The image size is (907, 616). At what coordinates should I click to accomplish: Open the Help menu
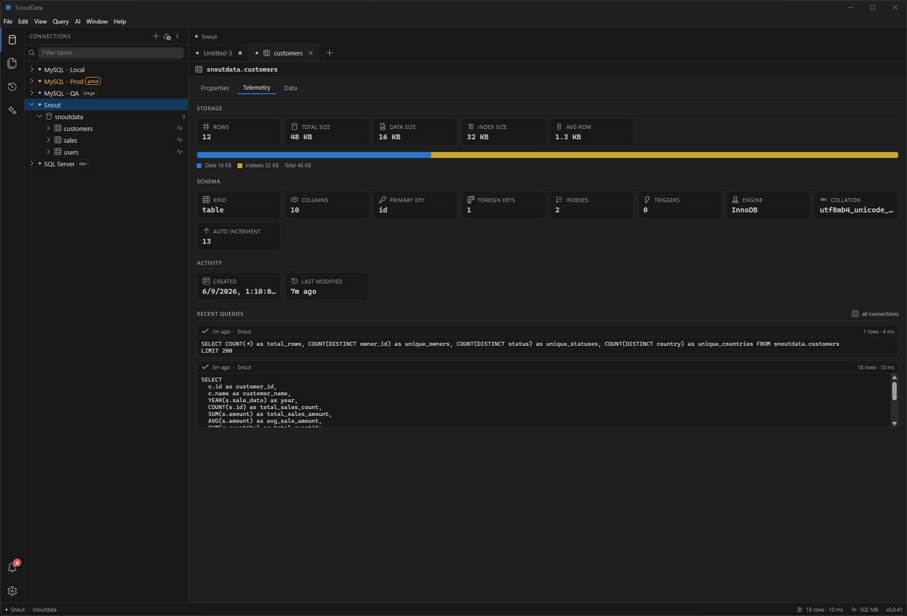120,22
